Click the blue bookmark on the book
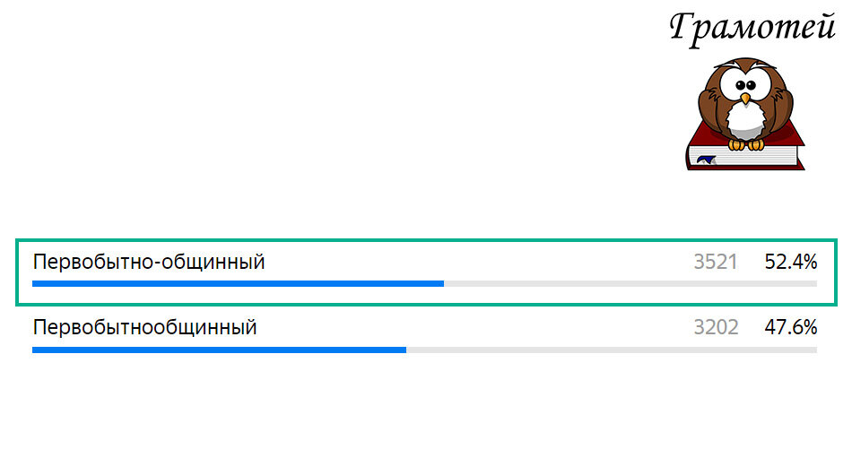The width and height of the screenshot is (852, 449). pos(706,160)
